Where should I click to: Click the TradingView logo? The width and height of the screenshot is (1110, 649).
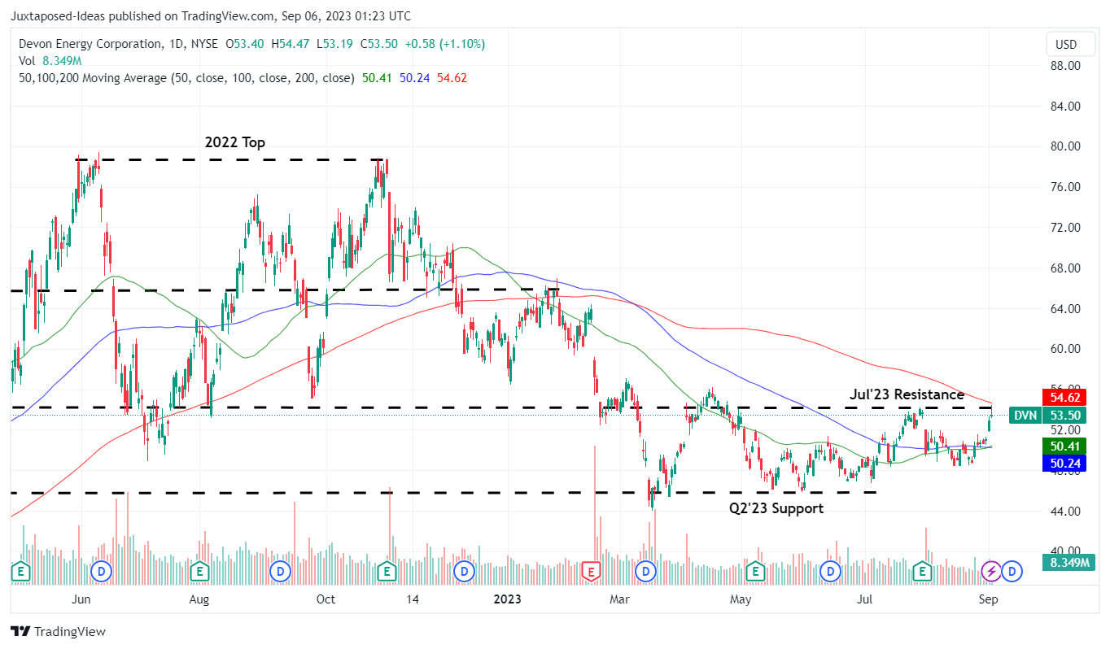pos(58,631)
